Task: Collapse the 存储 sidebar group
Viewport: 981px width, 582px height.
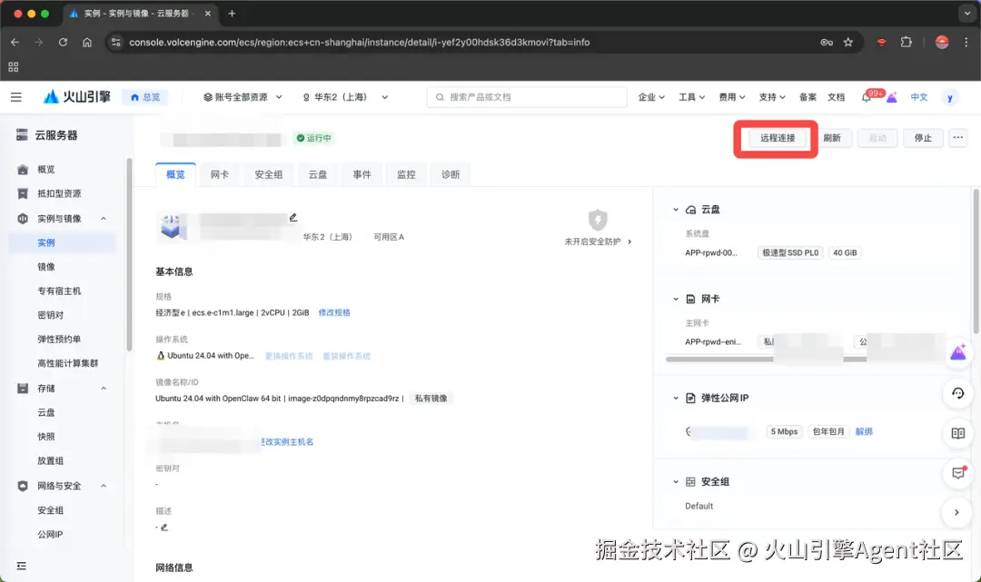Action: [104, 389]
